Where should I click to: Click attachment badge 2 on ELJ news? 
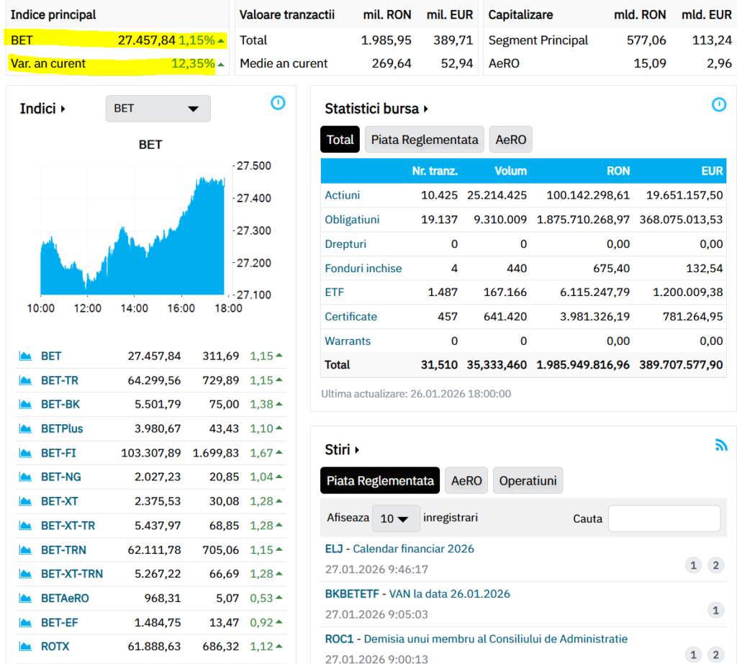[715, 565]
